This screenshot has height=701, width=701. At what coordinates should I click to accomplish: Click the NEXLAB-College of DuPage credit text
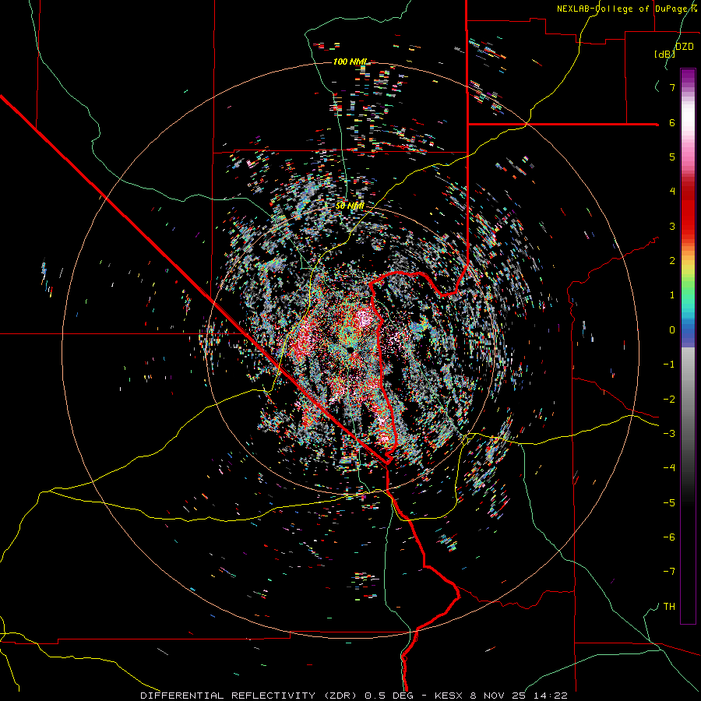point(626,9)
